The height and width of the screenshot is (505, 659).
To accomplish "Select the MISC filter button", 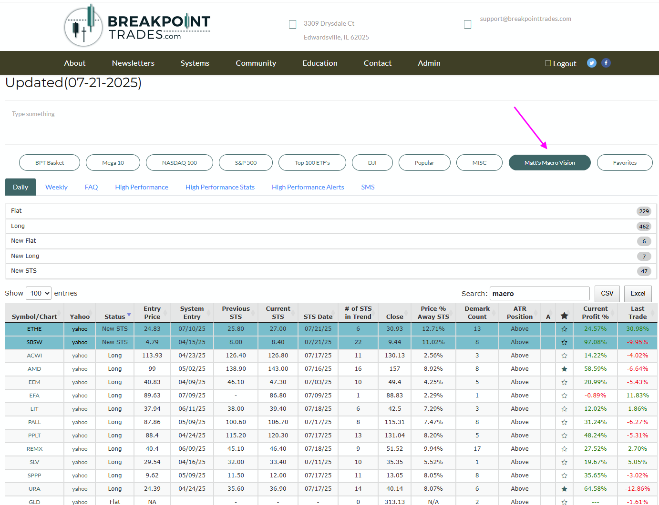I will tap(479, 162).
